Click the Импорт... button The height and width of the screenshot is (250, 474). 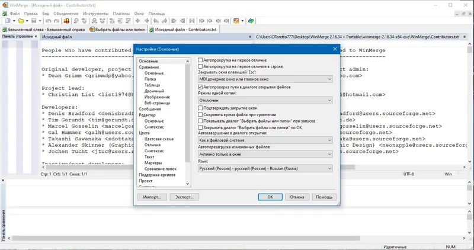[x=152, y=197]
